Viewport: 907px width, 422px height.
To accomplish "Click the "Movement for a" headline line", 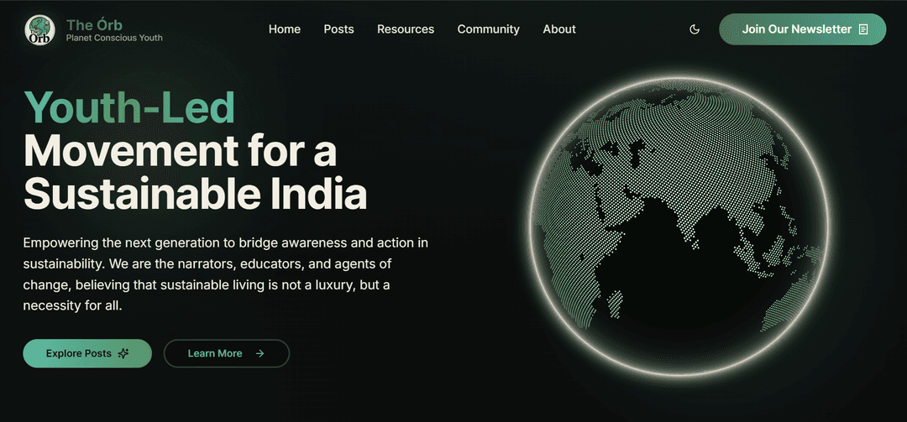I will pos(180,151).
